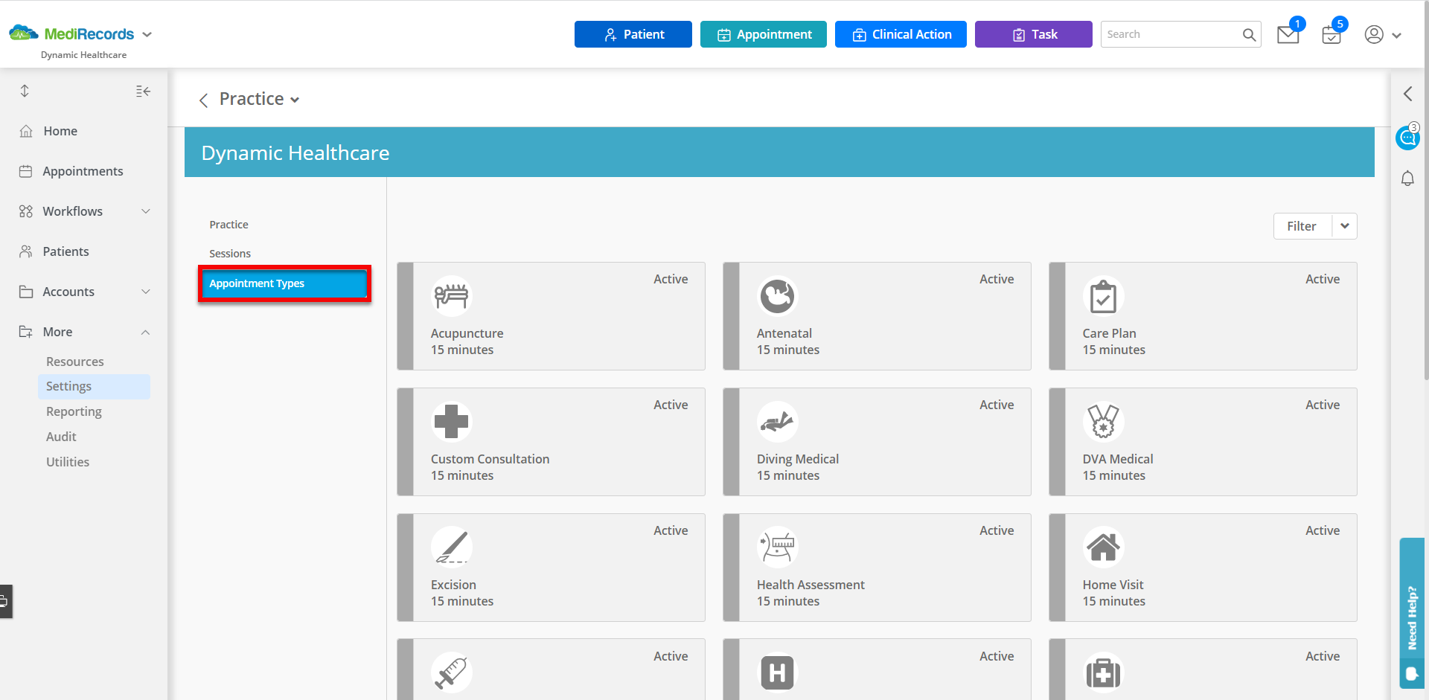Image resolution: width=1429 pixels, height=700 pixels.
Task: Expand the Workflows sidebar section
Action: coord(146,211)
